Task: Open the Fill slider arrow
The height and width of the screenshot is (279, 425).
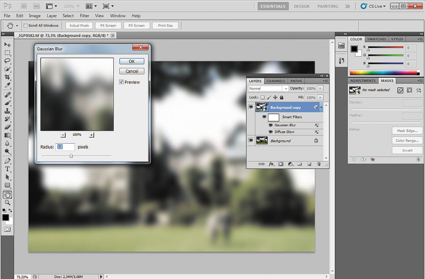Action: (321, 97)
